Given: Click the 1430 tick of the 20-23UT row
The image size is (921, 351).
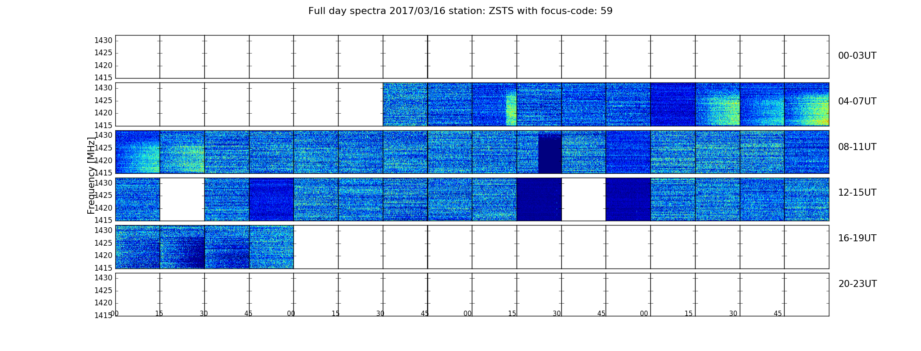Looking at the screenshot, I should (x=104, y=278).
